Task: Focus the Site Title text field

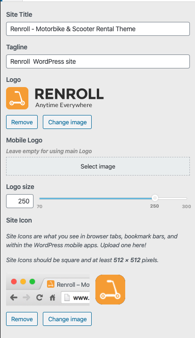Action: [x=98, y=29]
